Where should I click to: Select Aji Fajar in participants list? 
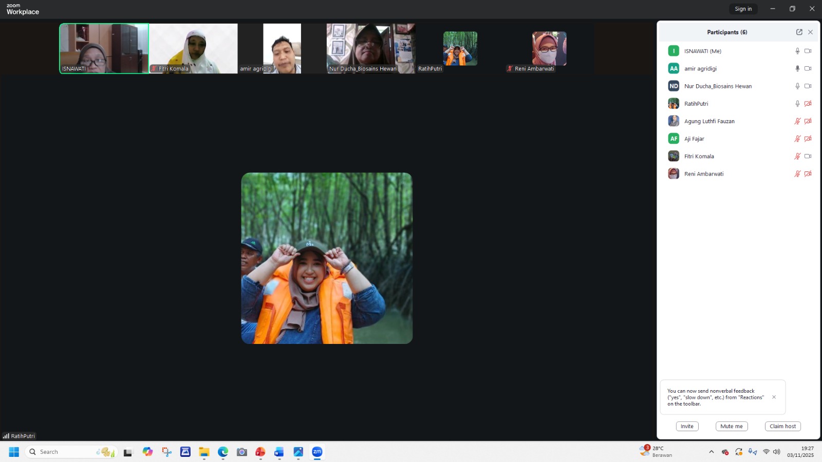click(x=694, y=139)
